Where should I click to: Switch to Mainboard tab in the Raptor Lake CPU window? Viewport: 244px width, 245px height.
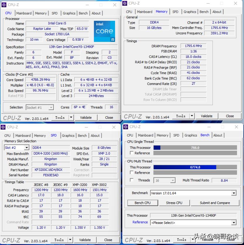pos(24,13)
